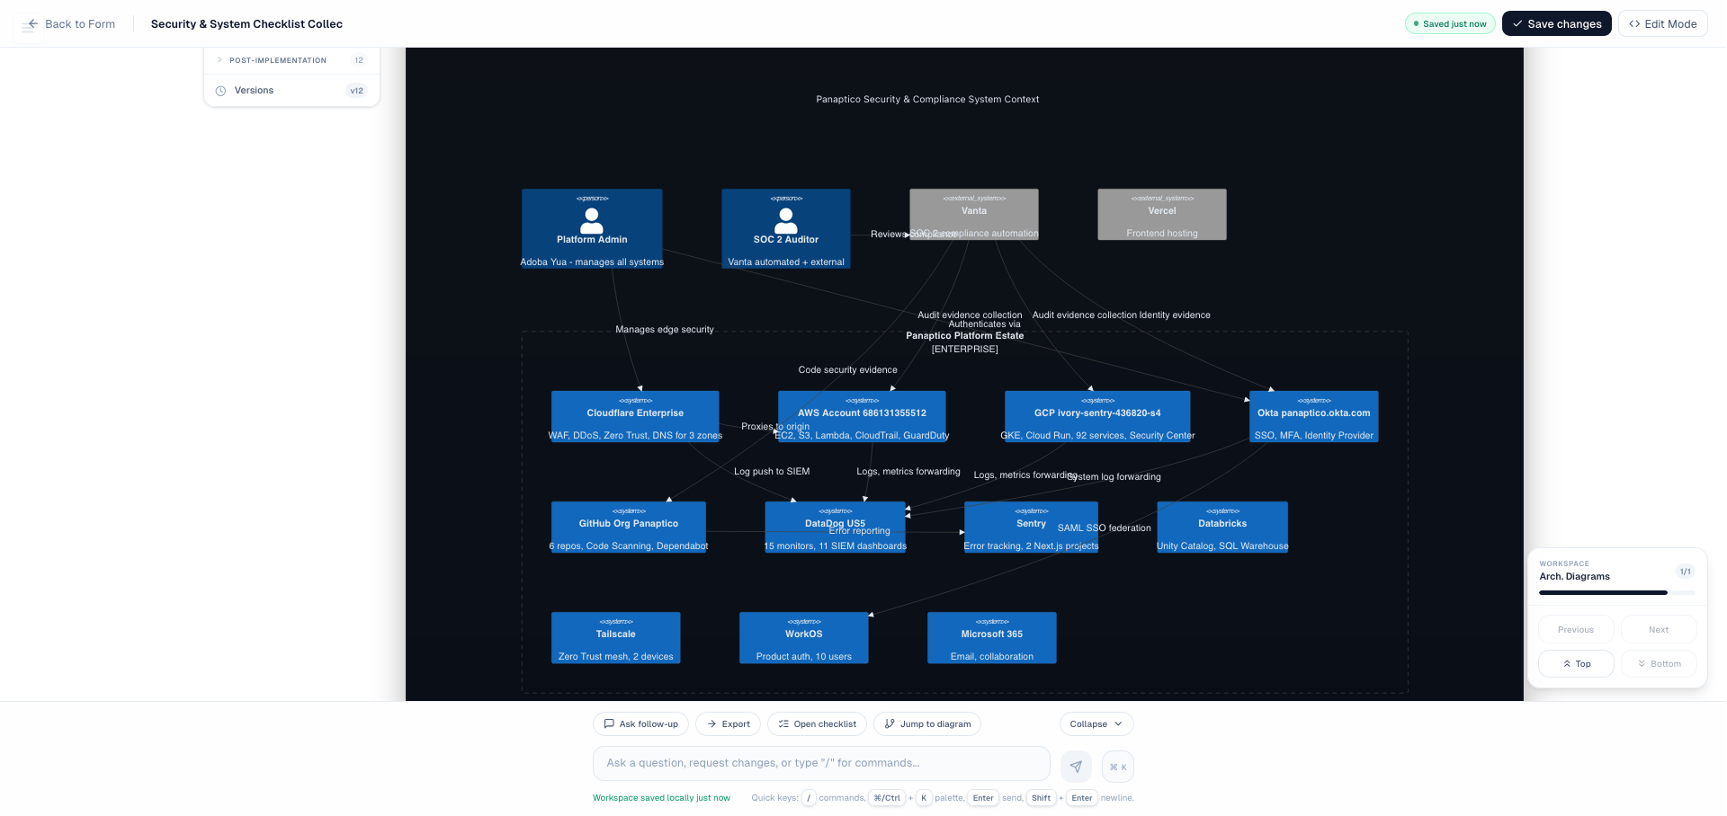Open the Versions list showing v12
The height and width of the screenshot is (816, 1727).
(255, 90)
